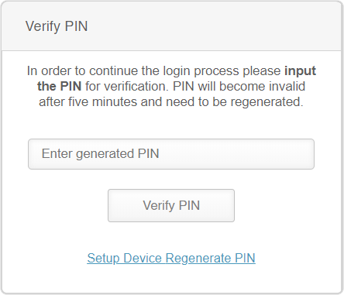This screenshot has height=295, width=344.
Task: Click 'for verification.' in the instruction text
Action: click(x=127, y=86)
